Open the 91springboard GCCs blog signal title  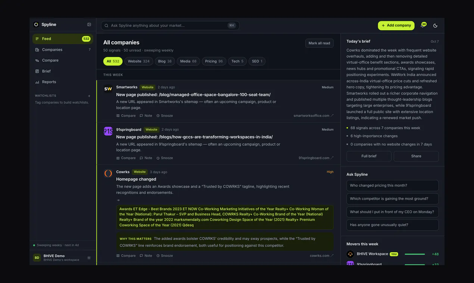tap(194, 137)
